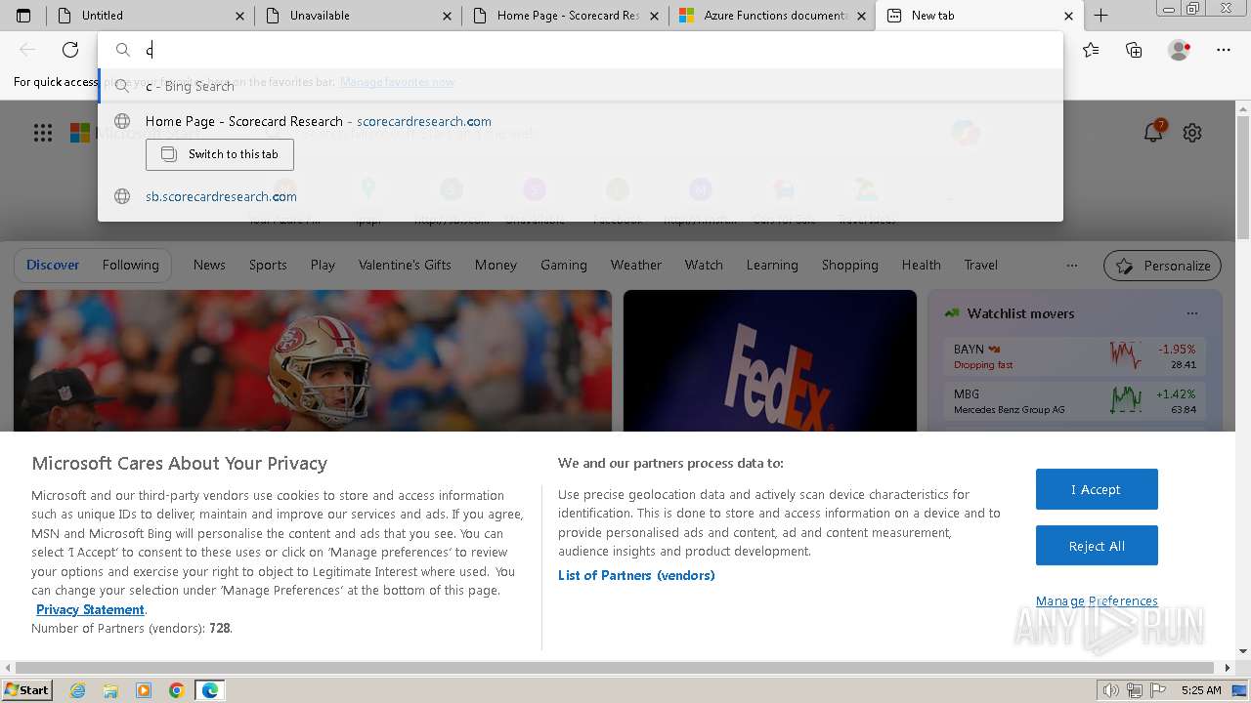Image resolution: width=1251 pixels, height=703 pixels.
Task: Open the Money category
Action: click(496, 265)
